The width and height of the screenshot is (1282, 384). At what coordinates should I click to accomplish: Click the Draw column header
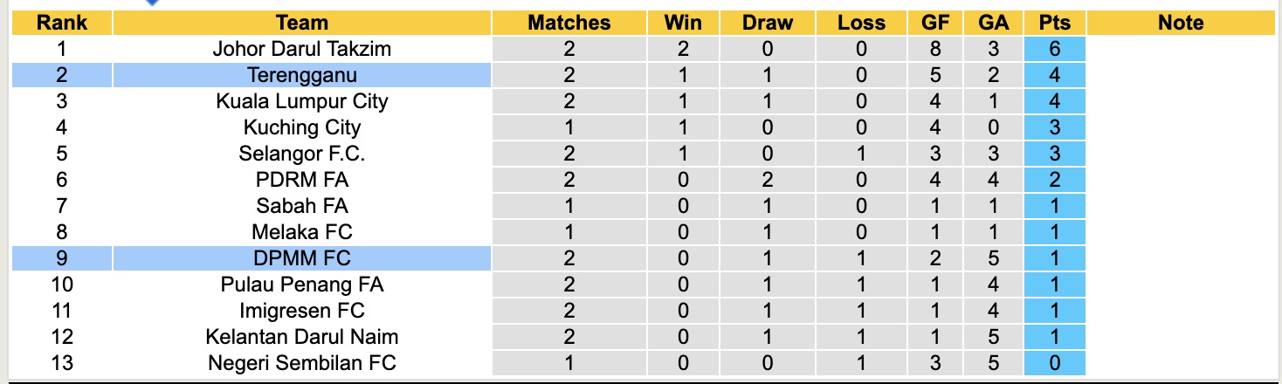coord(768,24)
